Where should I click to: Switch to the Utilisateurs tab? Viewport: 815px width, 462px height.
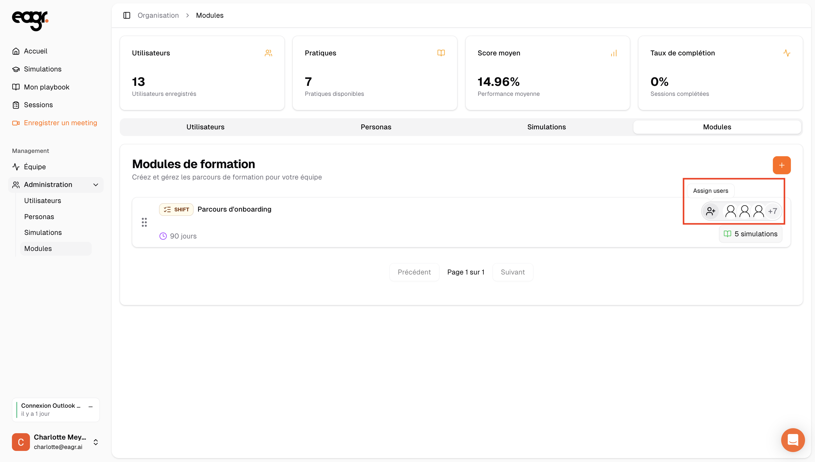205,127
